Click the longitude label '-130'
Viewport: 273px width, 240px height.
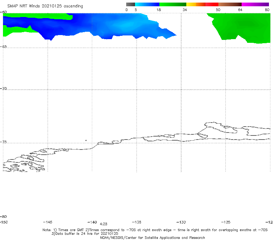tap(181, 222)
